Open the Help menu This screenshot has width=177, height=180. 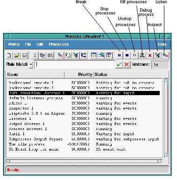point(162,44)
